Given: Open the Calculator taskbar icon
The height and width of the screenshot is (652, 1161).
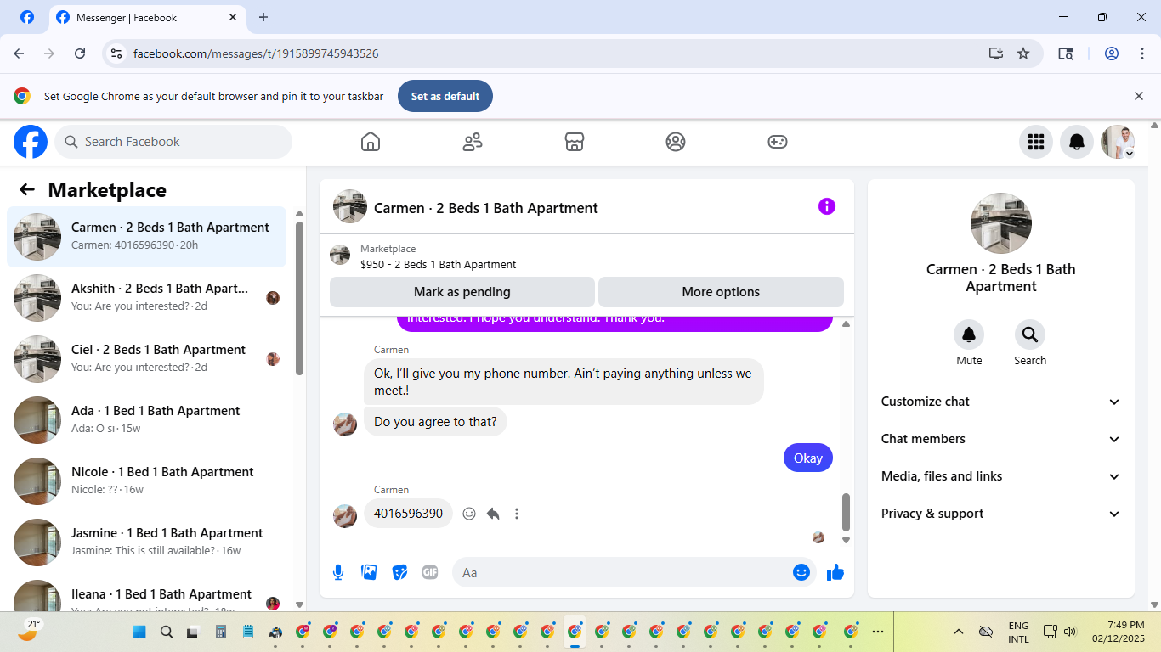Looking at the screenshot, I should pyautogui.click(x=221, y=632).
